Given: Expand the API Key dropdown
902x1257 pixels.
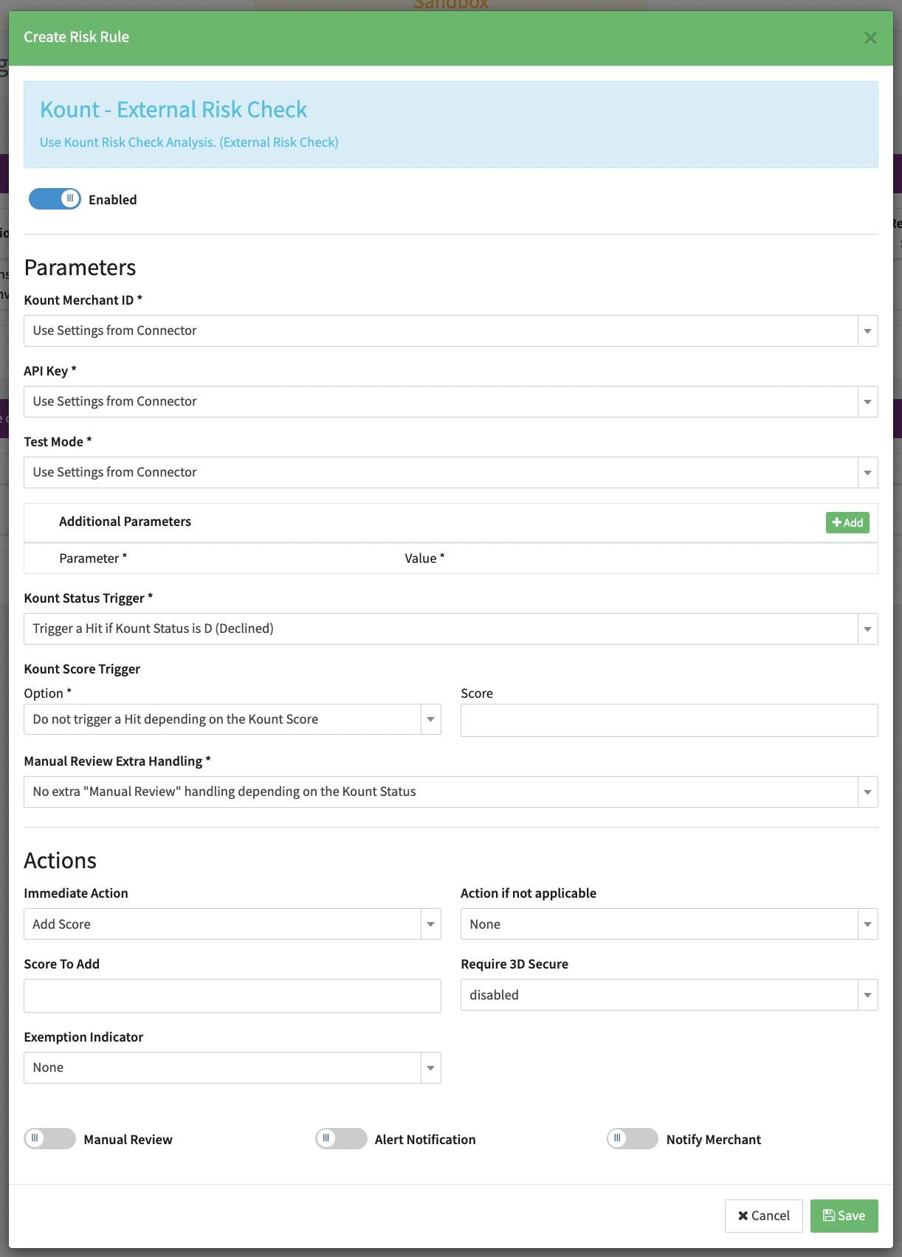Looking at the screenshot, I should pyautogui.click(x=450, y=401).
